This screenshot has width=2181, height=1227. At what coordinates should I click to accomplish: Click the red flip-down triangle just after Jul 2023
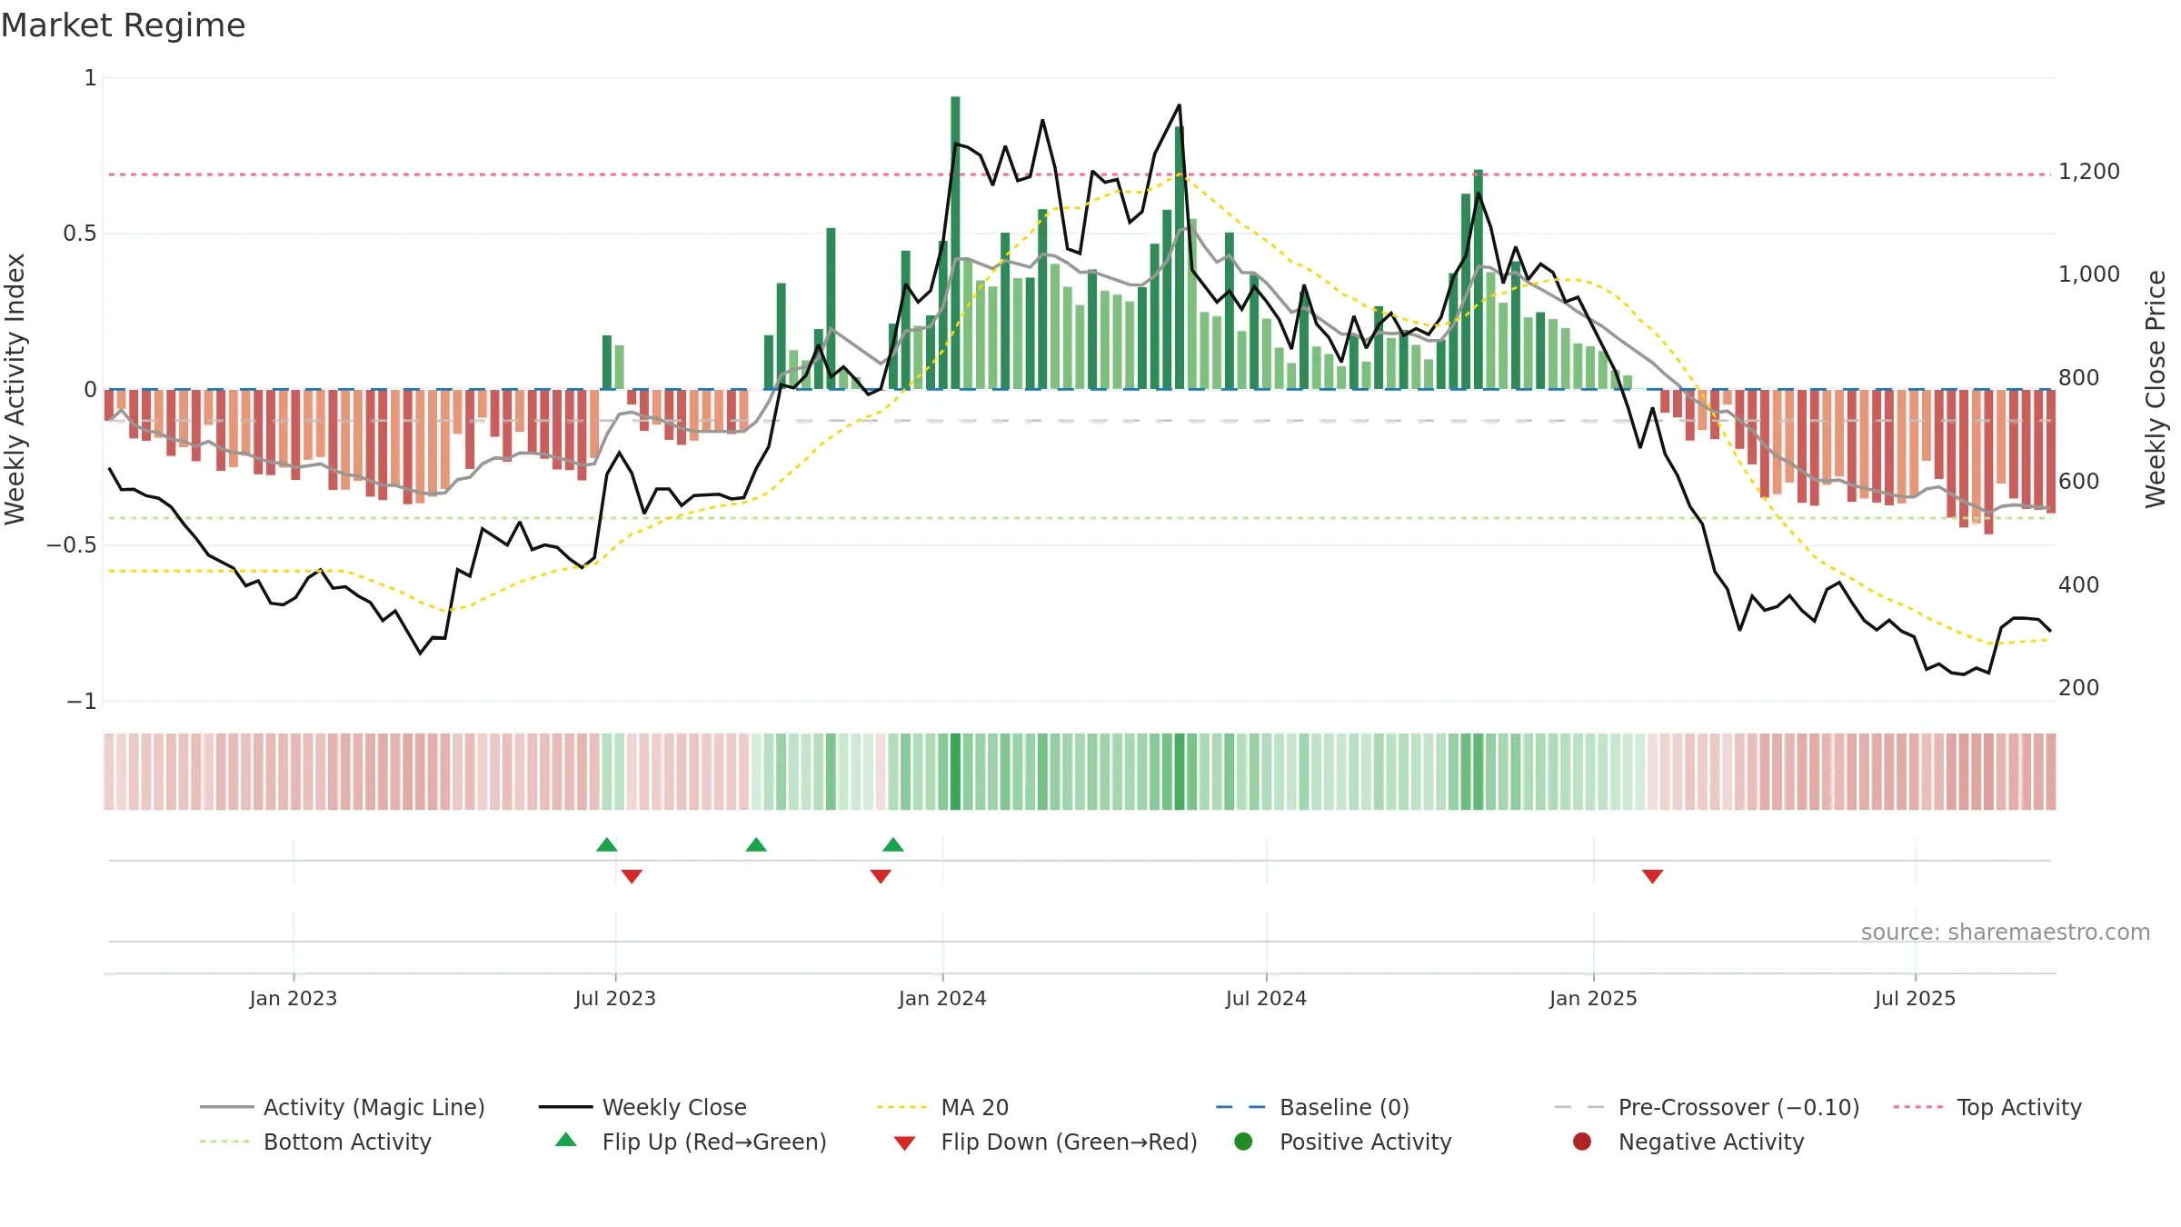pos(632,876)
